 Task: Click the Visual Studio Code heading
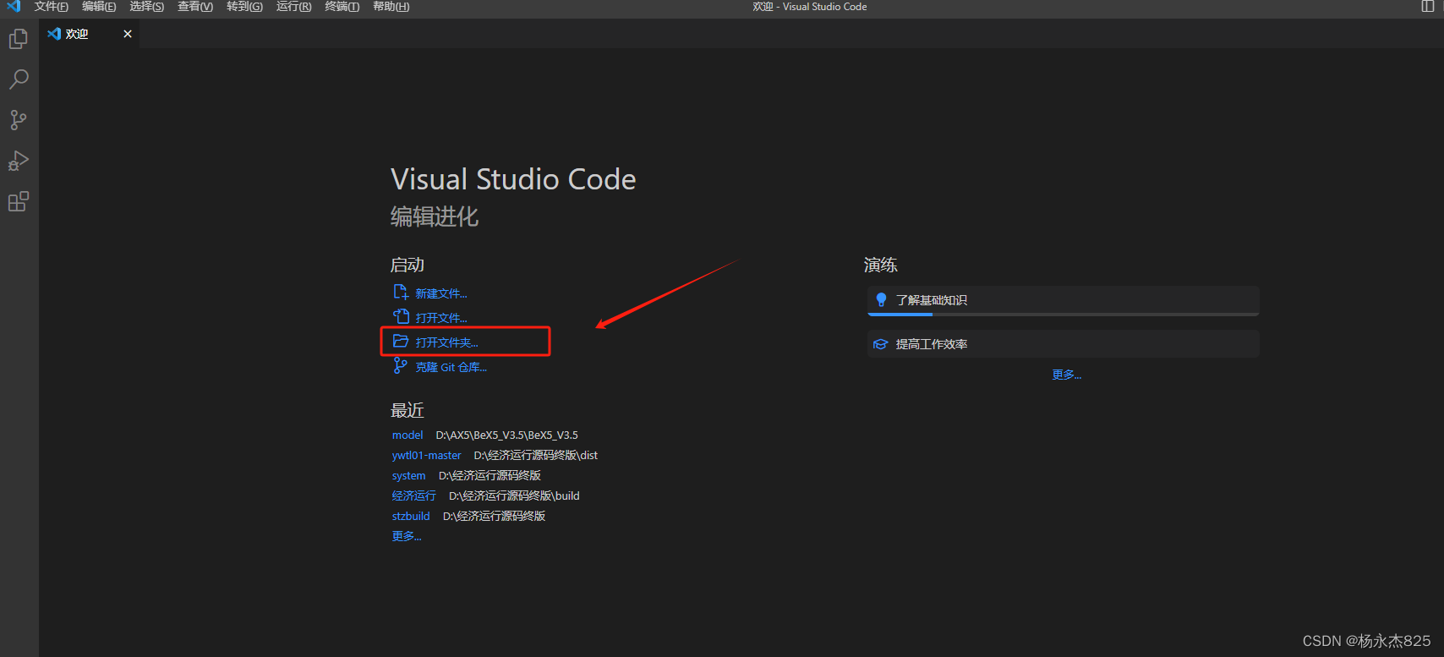tap(513, 179)
